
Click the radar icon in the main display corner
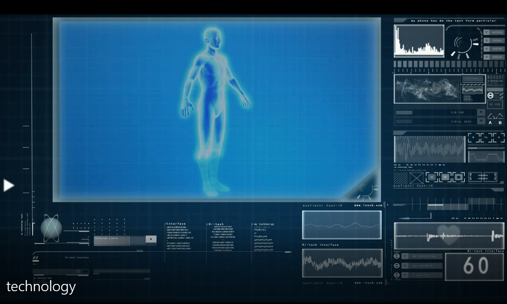367,190
